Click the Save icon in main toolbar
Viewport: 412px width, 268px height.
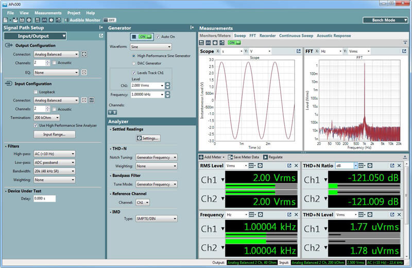[23, 20]
